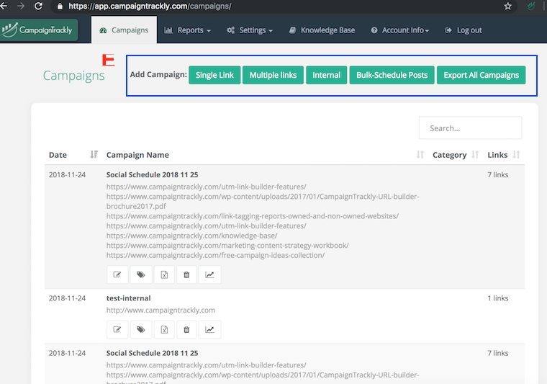
Task: Edit the first Social Schedule campaign
Action: click(117, 274)
